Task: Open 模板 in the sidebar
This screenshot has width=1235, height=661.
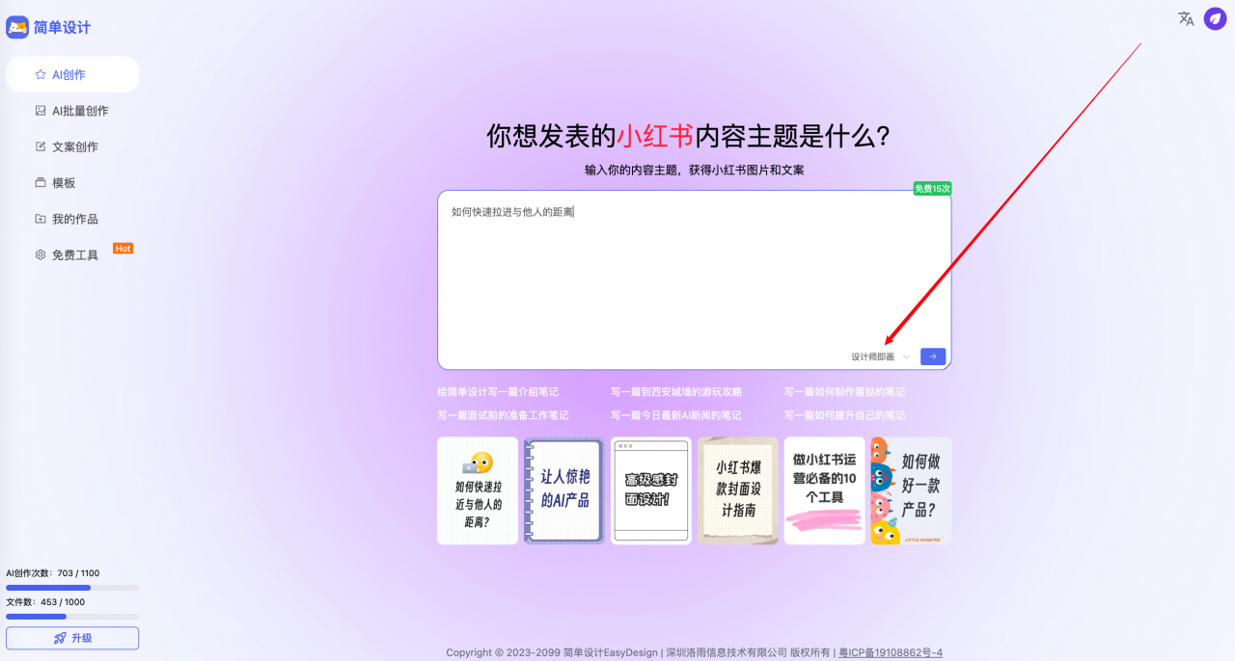Action: (72, 183)
